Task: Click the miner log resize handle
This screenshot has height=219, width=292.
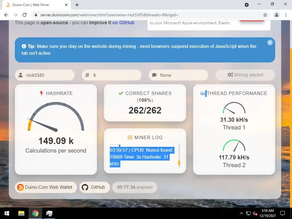Action: (179, 166)
